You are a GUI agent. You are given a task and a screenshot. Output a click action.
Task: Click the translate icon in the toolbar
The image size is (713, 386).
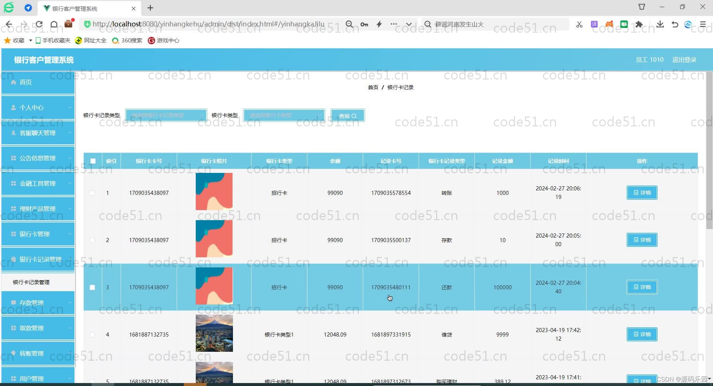[x=594, y=24]
